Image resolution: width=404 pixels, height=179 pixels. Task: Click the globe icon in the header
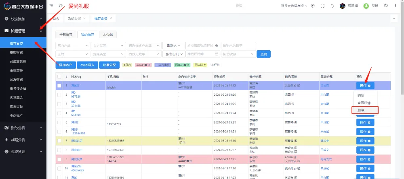386,6
